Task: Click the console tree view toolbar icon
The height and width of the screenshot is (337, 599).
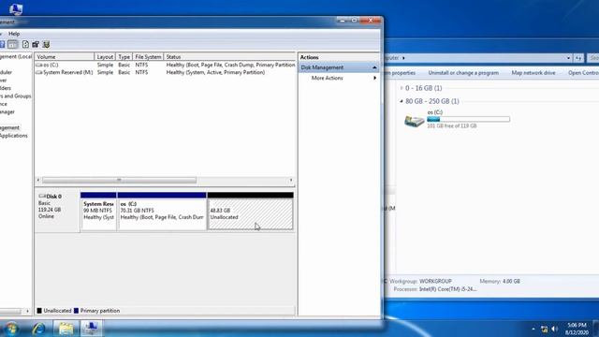Action: click(x=12, y=44)
